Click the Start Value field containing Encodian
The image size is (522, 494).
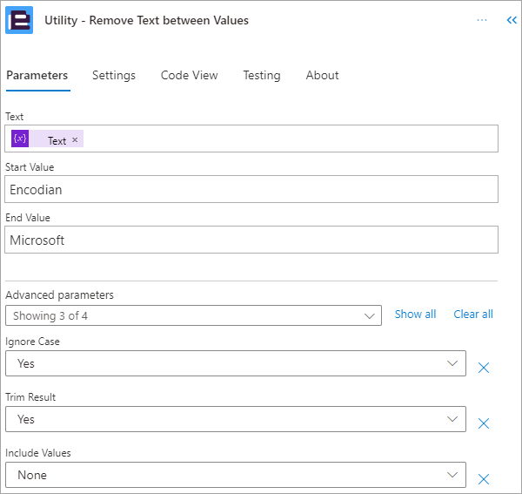point(251,189)
